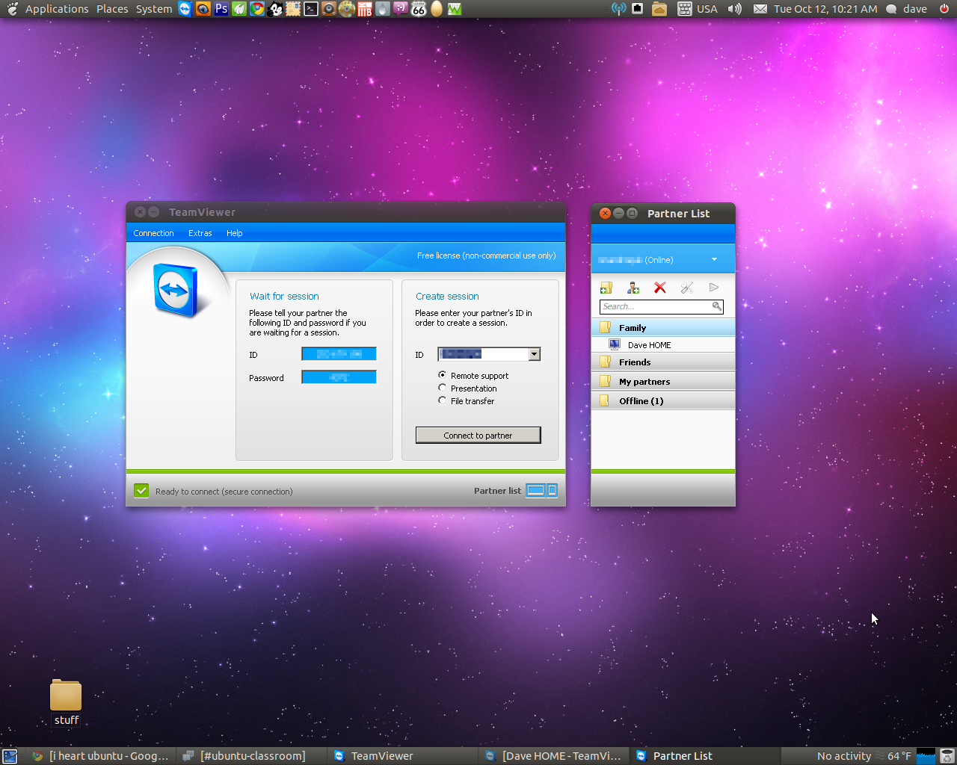Select the Remote support radio button

click(443, 375)
